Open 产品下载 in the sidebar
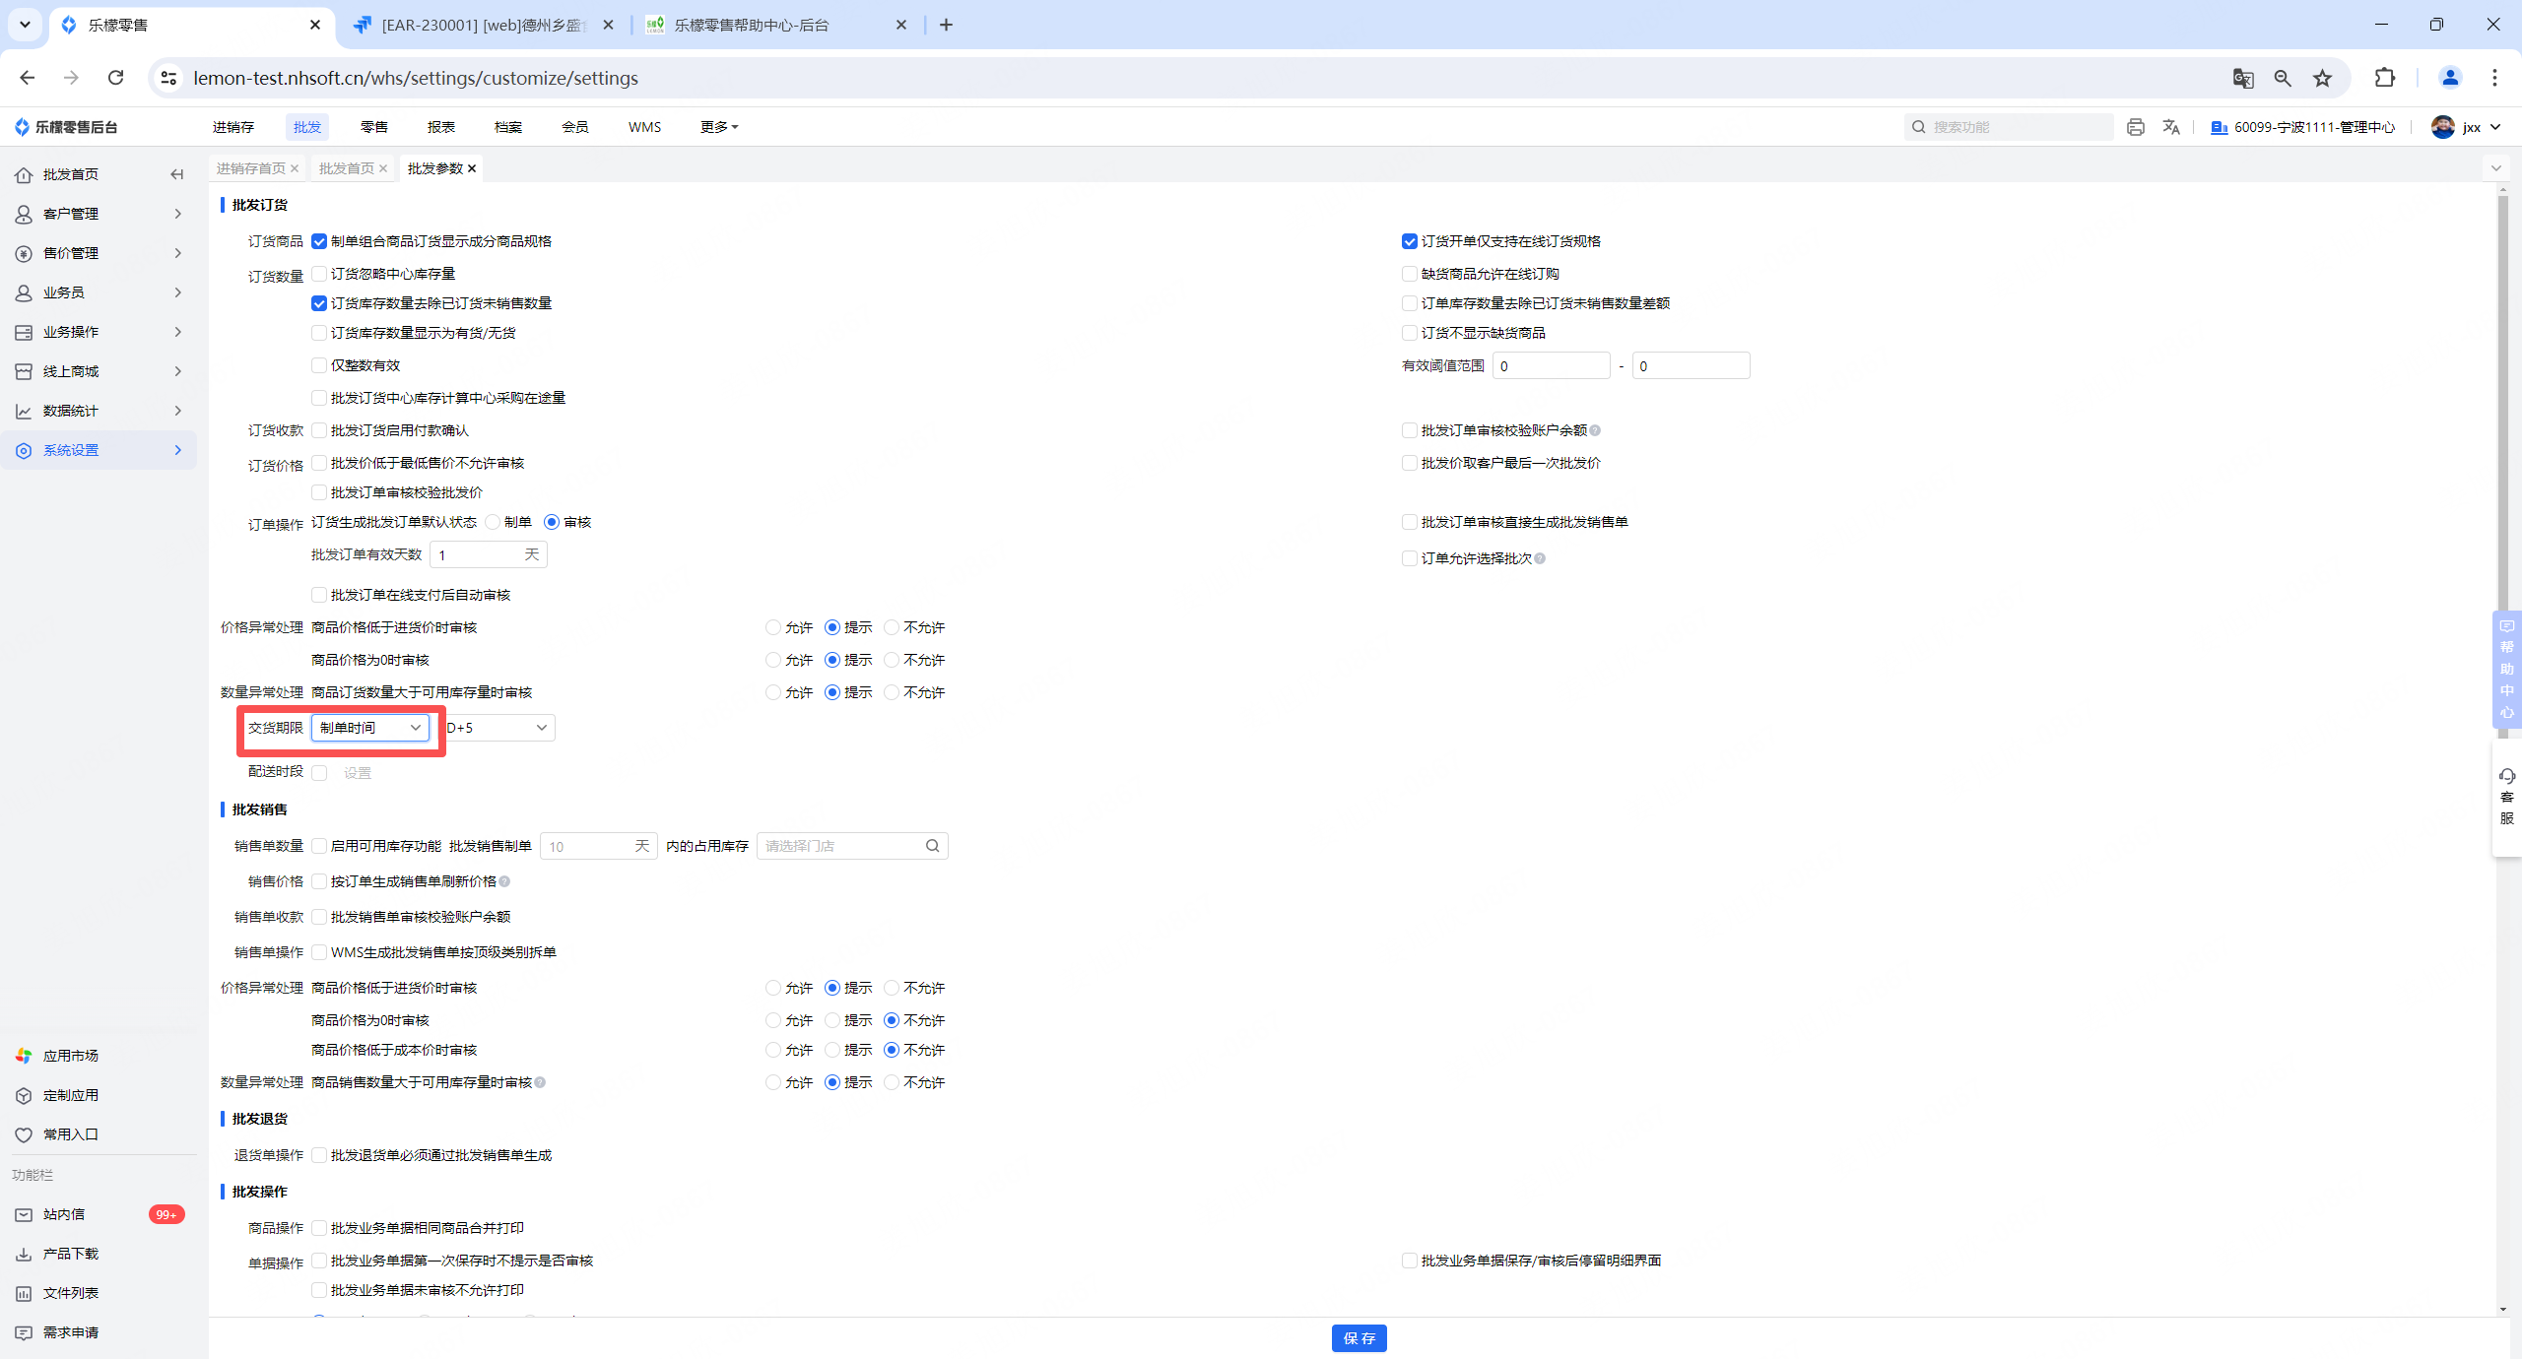The width and height of the screenshot is (2522, 1359). click(70, 1254)
